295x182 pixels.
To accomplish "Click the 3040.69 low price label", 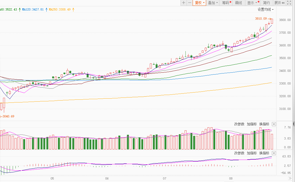I will click(8, 116).
